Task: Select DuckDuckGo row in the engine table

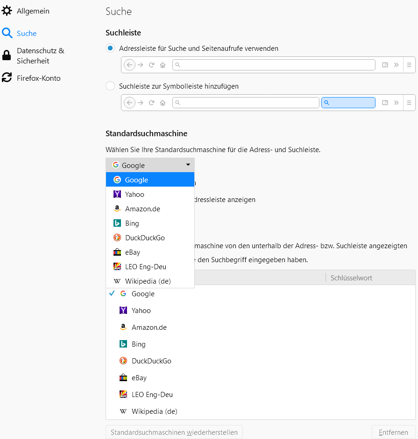Action: tap(261, 361)
